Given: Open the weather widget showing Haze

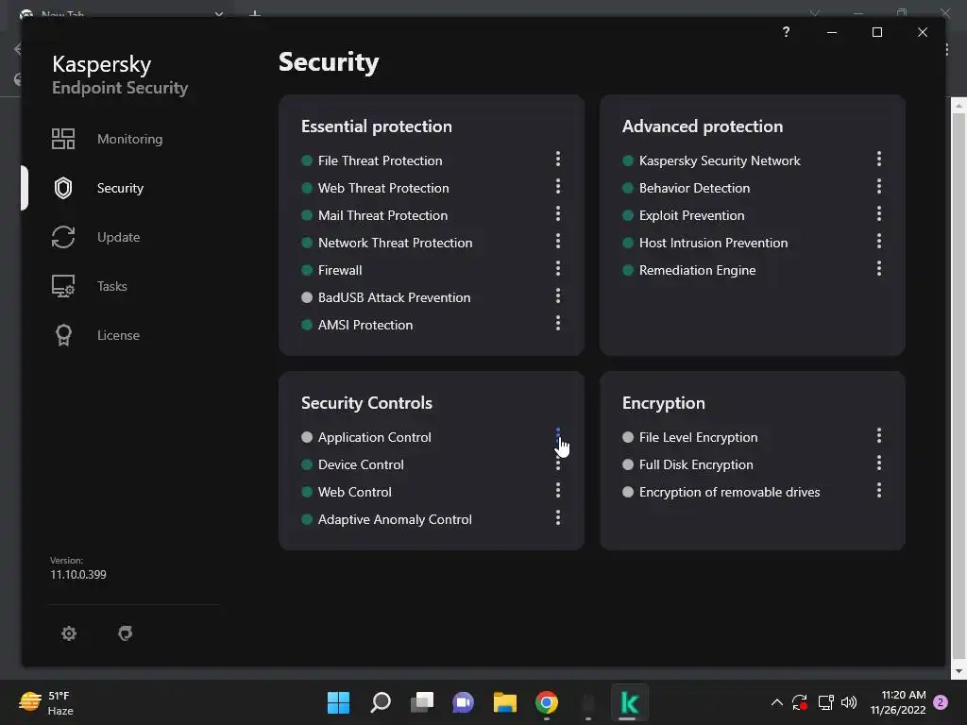Looking at the screenshot, I should point(46,702).
